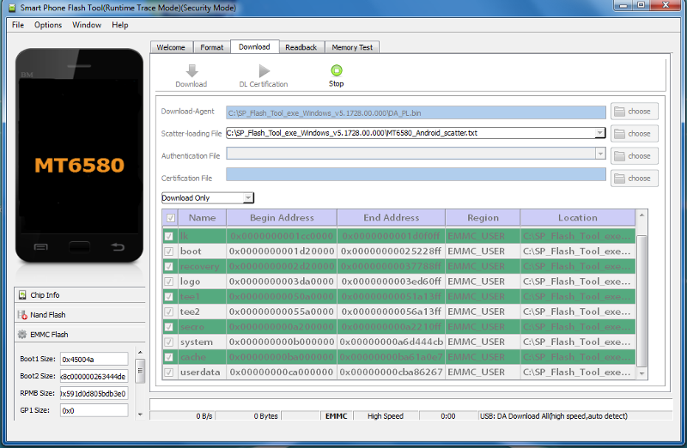This screenshot has height=448, width=687.
Task: Click the system row begin address 0x00000000b000000
Action: pos(282,342)
